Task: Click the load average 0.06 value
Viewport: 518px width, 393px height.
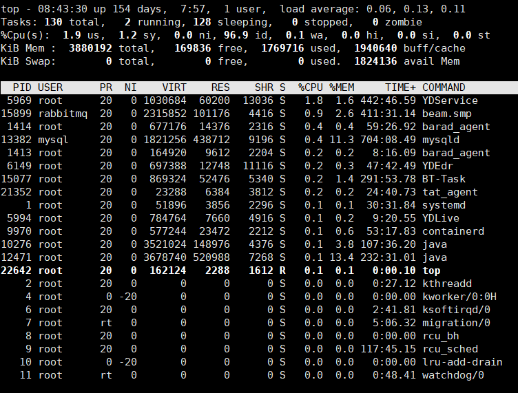Action: click(379, 9)
